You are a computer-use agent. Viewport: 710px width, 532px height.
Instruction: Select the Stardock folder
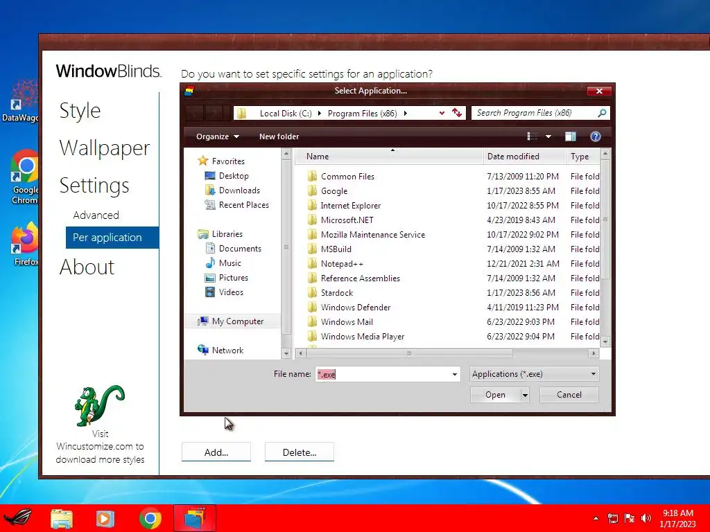[336, 293]
